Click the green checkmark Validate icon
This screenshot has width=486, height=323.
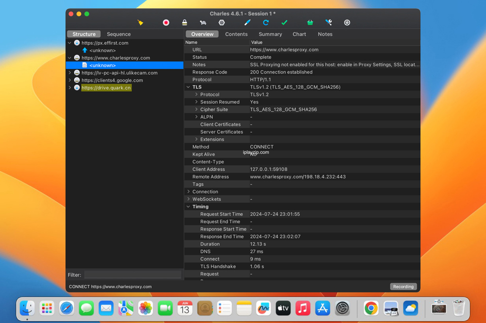[x=284, y=23]
